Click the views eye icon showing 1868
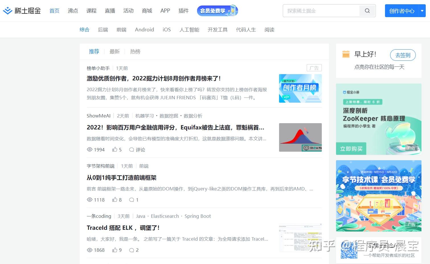The width and height of the screenshot is (430, 264). point(90,250)
